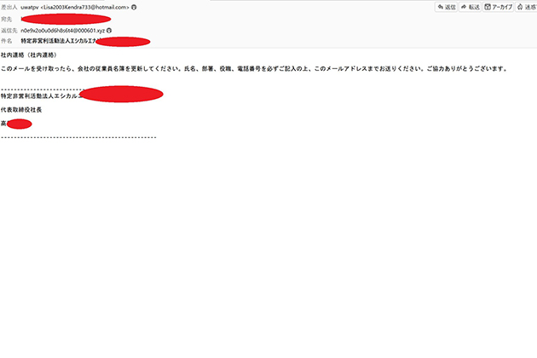The image size is (537, 358).
Task: Click the body paragraph starting with このメールを受け取ったら
Action: pos(254,69)
